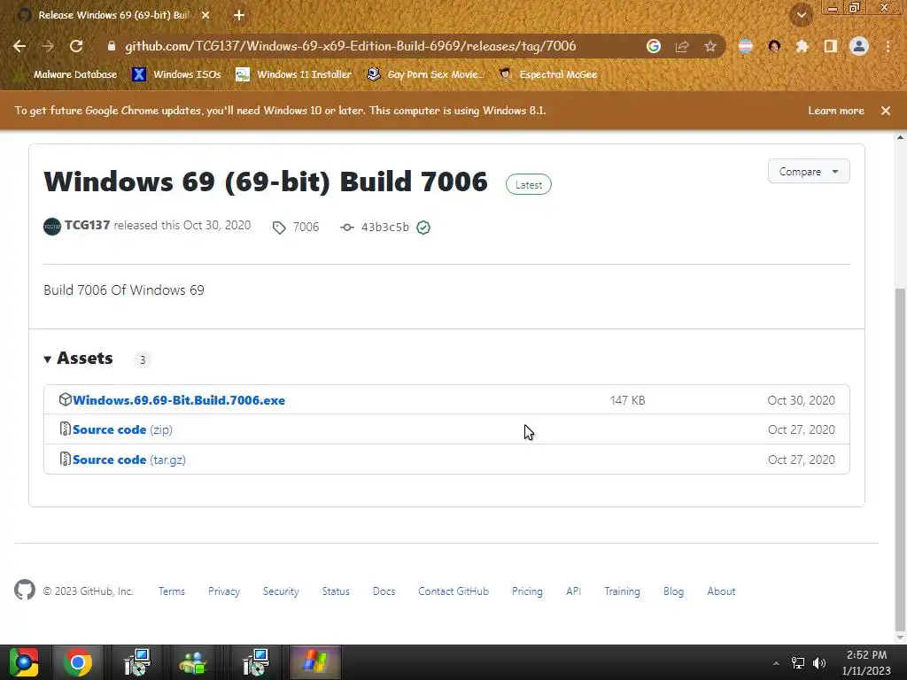This screenshot has width=907, height=680.
Task: Select the Release Windows 69 tab
Action: tap(115, 15)
